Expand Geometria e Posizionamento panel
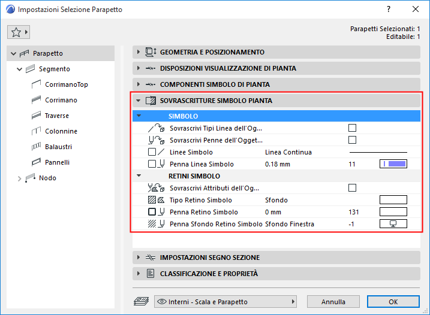430x315 pixels. [x=139, y=52]
